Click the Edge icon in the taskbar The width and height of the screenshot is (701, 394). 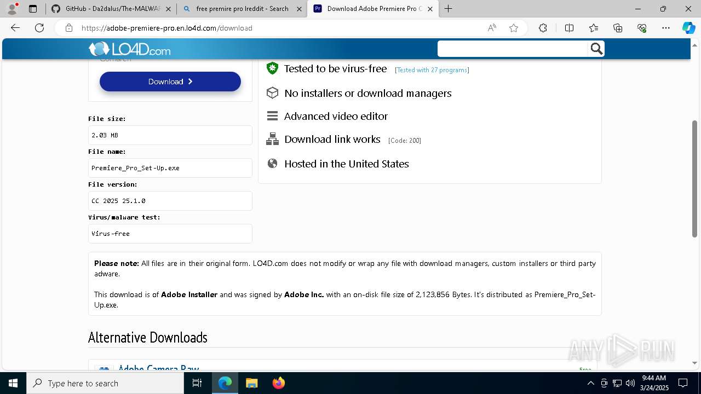pyautogui.click(x=225, y=383)
